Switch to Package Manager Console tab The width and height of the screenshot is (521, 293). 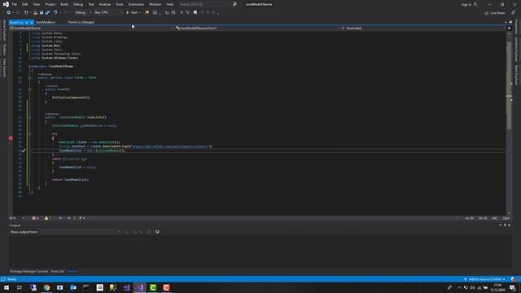pos(29,271)
